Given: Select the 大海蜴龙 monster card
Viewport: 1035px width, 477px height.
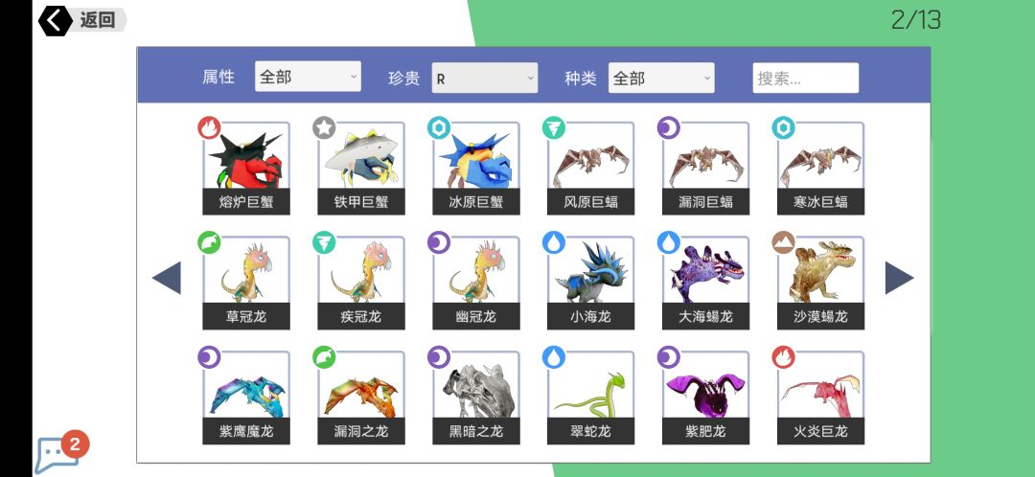Looking at the screenshot, I should 705,283.
